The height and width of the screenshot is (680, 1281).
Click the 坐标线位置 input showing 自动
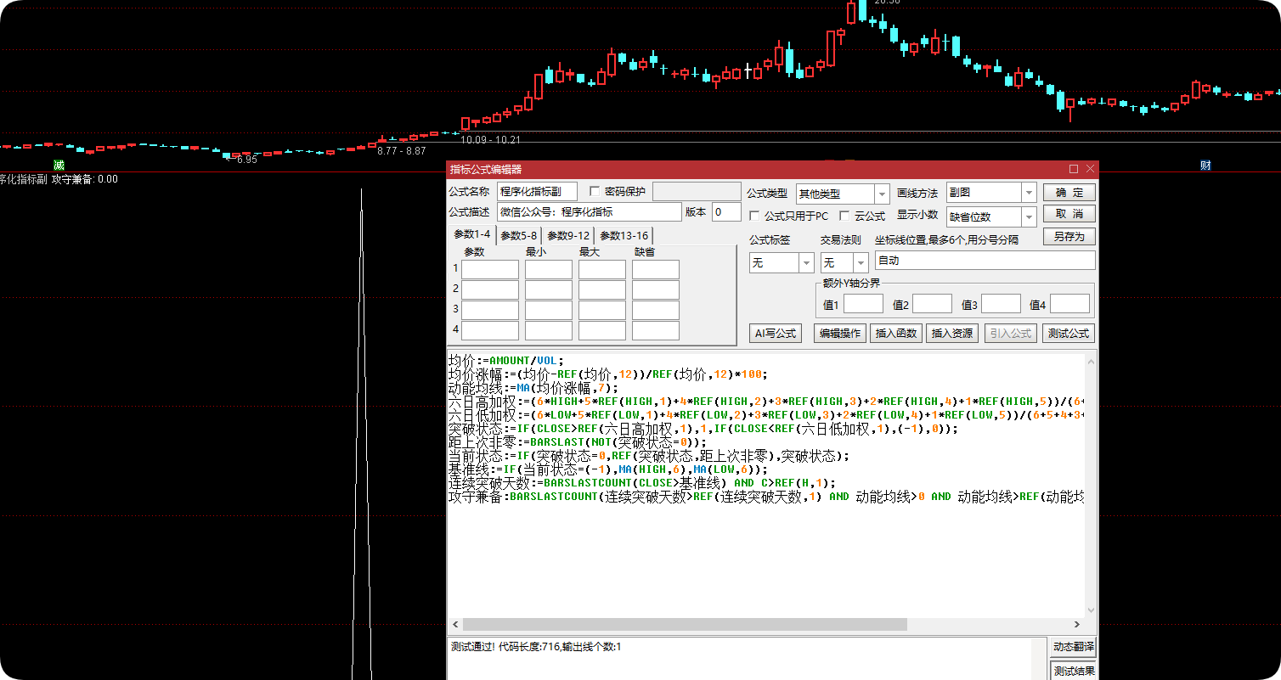pos(985,261)
